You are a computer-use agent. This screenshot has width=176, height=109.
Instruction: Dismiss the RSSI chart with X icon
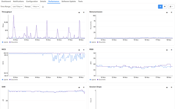171,50
